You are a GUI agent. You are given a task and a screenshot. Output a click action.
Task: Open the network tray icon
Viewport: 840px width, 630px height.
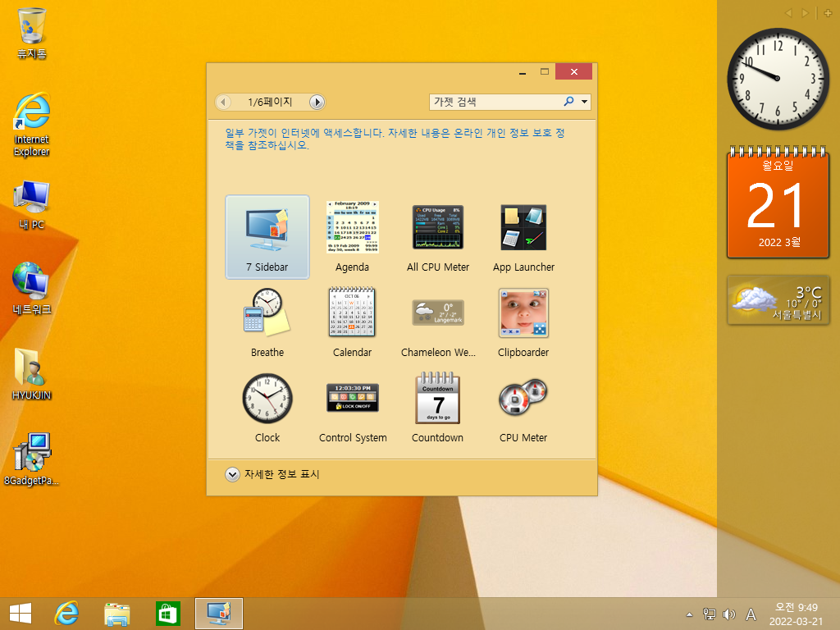[710, 614]
